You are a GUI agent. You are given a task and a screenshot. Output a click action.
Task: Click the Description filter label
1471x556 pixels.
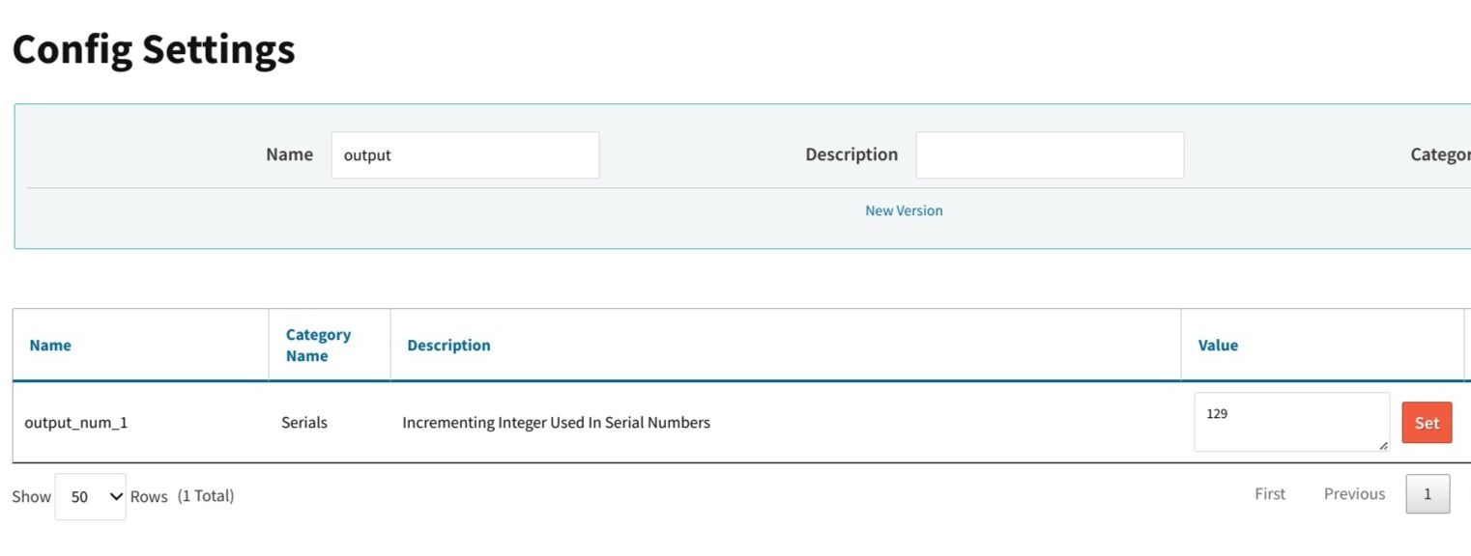[851, 154]
